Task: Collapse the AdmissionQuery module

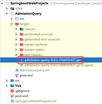Action: click(x=7, y=14)
